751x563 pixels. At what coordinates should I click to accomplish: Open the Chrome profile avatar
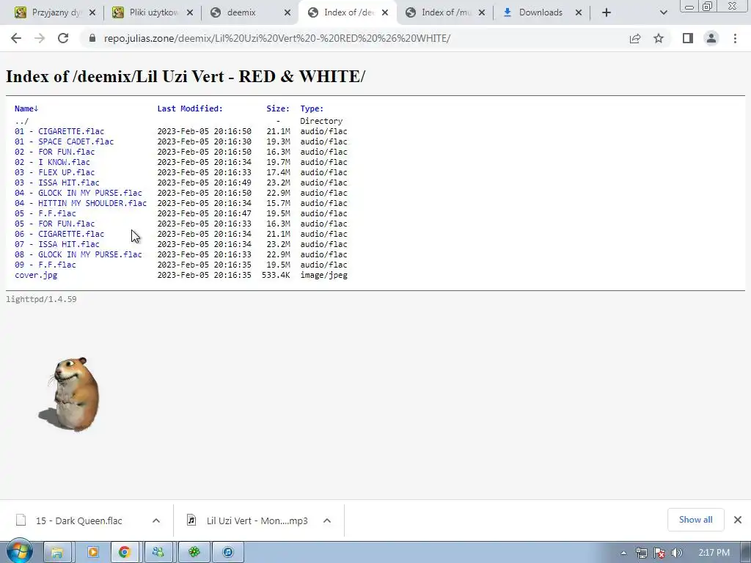point(711,38)
